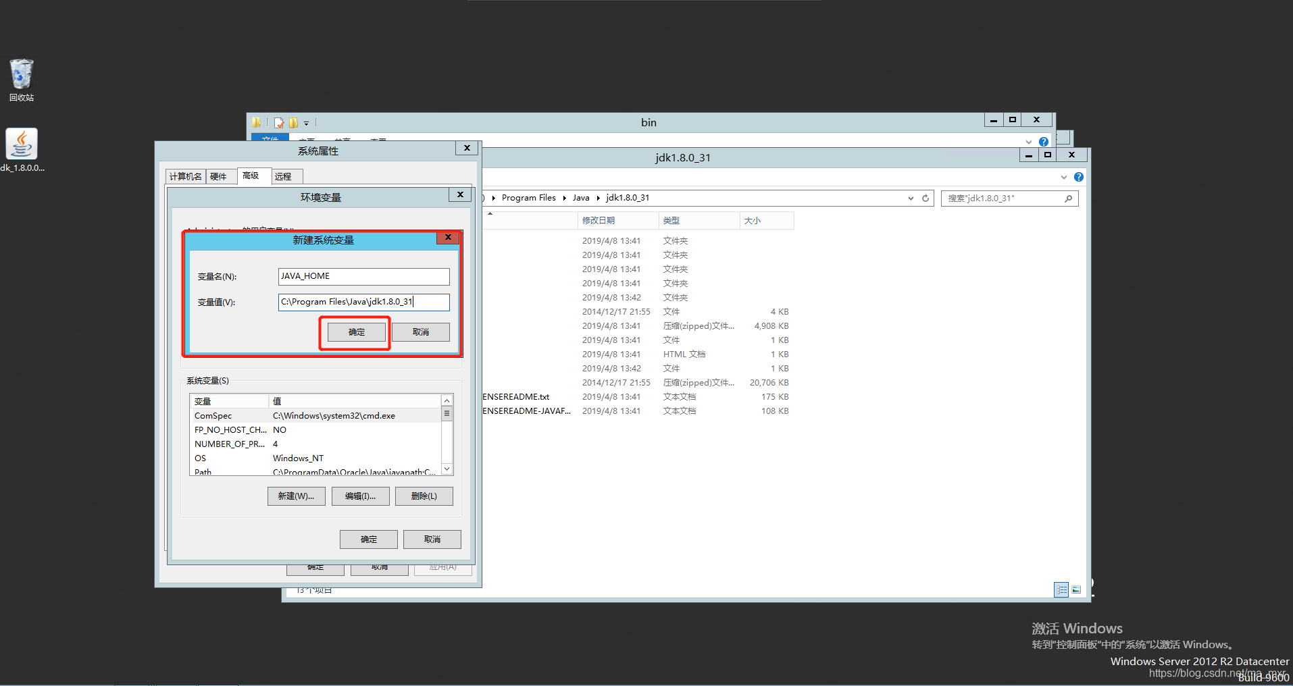Maximize the jdk1.8.0_31 window
This screenshot has width=1293, height=686.
pyautogui.click(x=1047, y=155)
